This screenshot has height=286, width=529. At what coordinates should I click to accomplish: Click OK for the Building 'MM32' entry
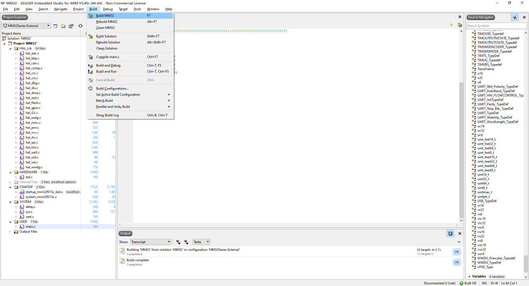[x=457, y=252]
